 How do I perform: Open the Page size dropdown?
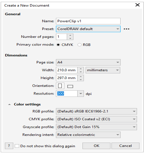click(88, 62)
